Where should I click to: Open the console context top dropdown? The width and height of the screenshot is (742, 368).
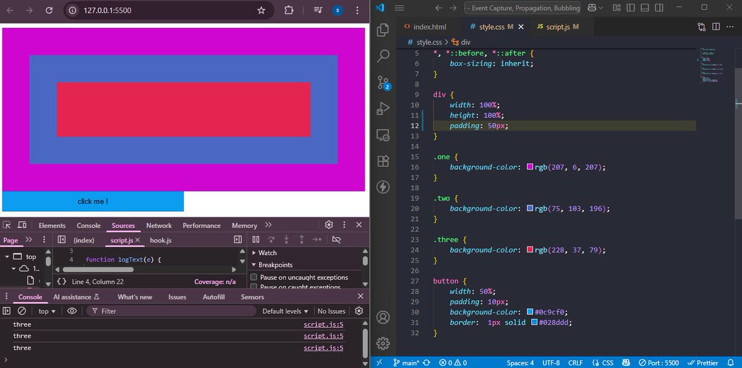(x=47, y=311)
